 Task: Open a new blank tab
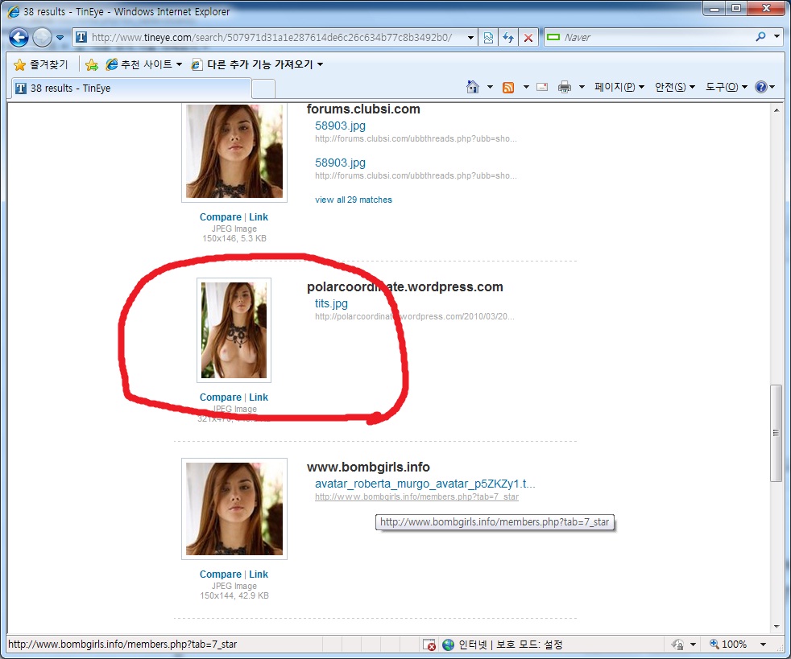[x=263, y=89]
